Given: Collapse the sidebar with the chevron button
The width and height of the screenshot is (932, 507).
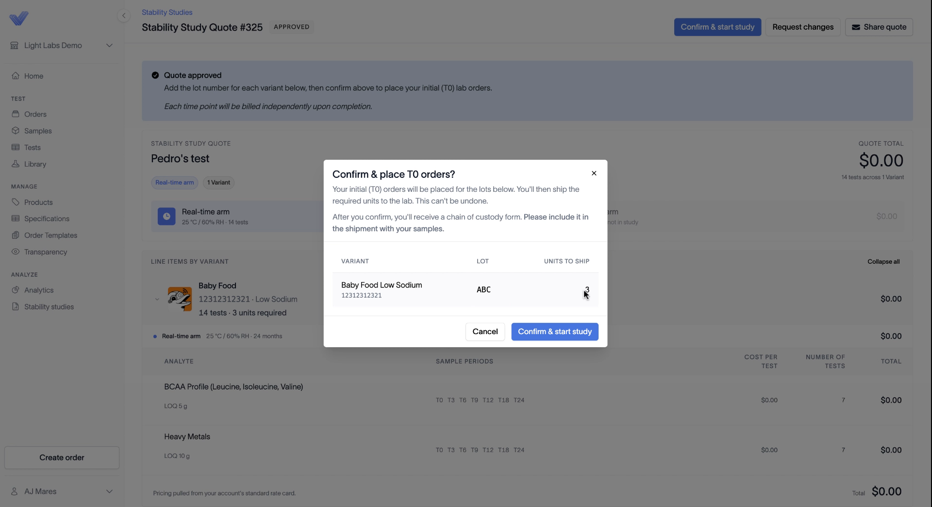Looking at the screenshot, I should pyautogui.click(x=124, y=16).
